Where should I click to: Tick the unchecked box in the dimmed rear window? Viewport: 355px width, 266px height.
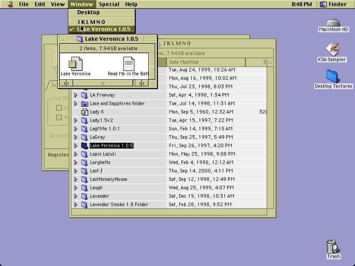pos(59,108)
